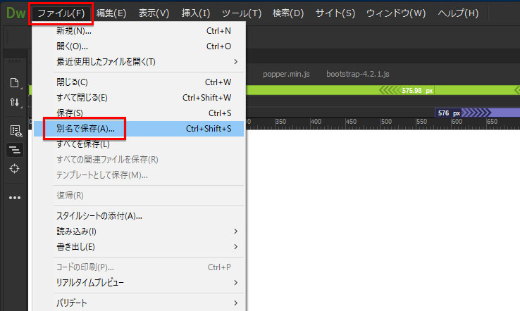Image resolution: width=520 pixels, height=311 pixels.
Task: Open Customize Toolbar three-dots icon
Action: (14, 198)
